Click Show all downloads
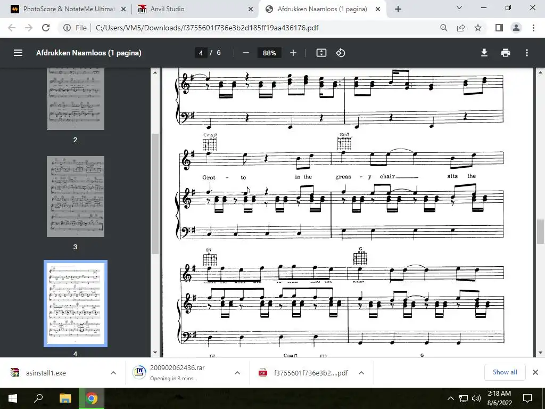 505,372
